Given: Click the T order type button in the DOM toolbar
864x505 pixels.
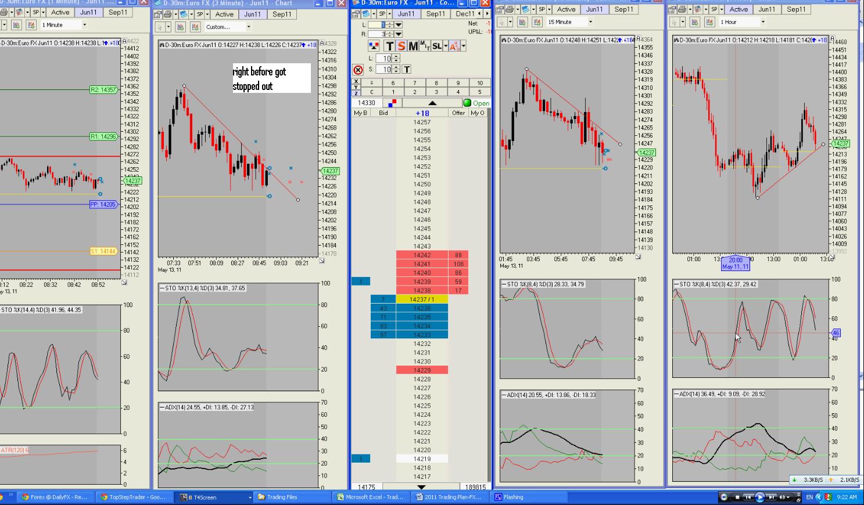Looking at the screenshot, I should coord(389,46).
